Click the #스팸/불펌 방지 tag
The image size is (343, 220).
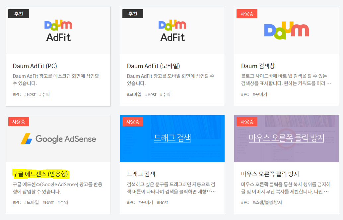(x=267, y=202)
